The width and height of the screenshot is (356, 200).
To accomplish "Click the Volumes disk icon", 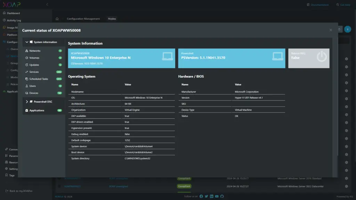I will click(26, 58).
